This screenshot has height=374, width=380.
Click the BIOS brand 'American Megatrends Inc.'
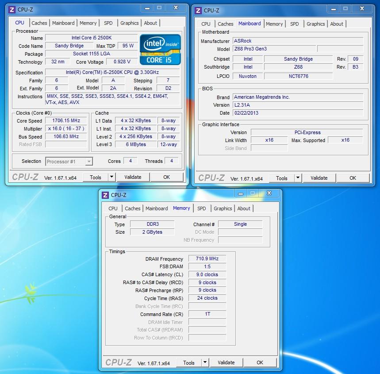(x=298, y=97)
